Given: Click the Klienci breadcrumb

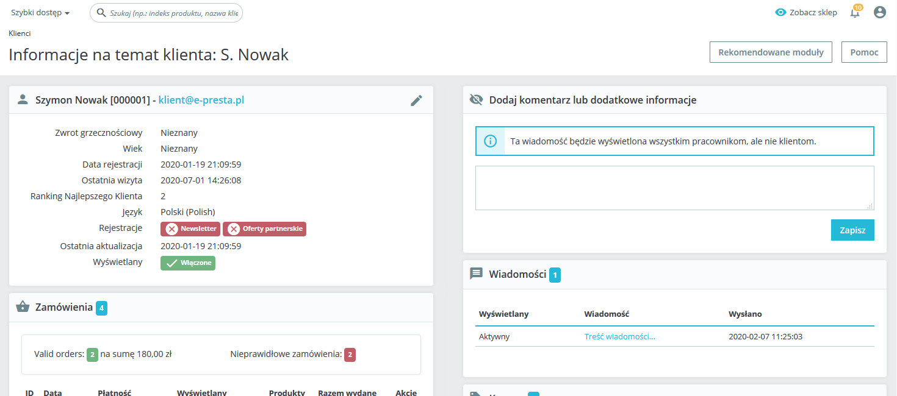Looking at the screenshot, I should [20, 34].
